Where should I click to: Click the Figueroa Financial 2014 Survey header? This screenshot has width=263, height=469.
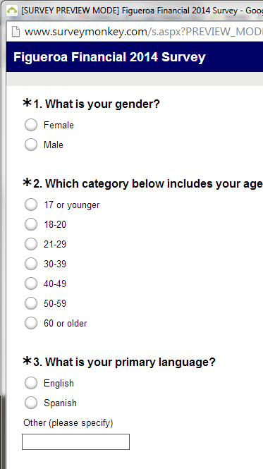click(x=109, y=57)
